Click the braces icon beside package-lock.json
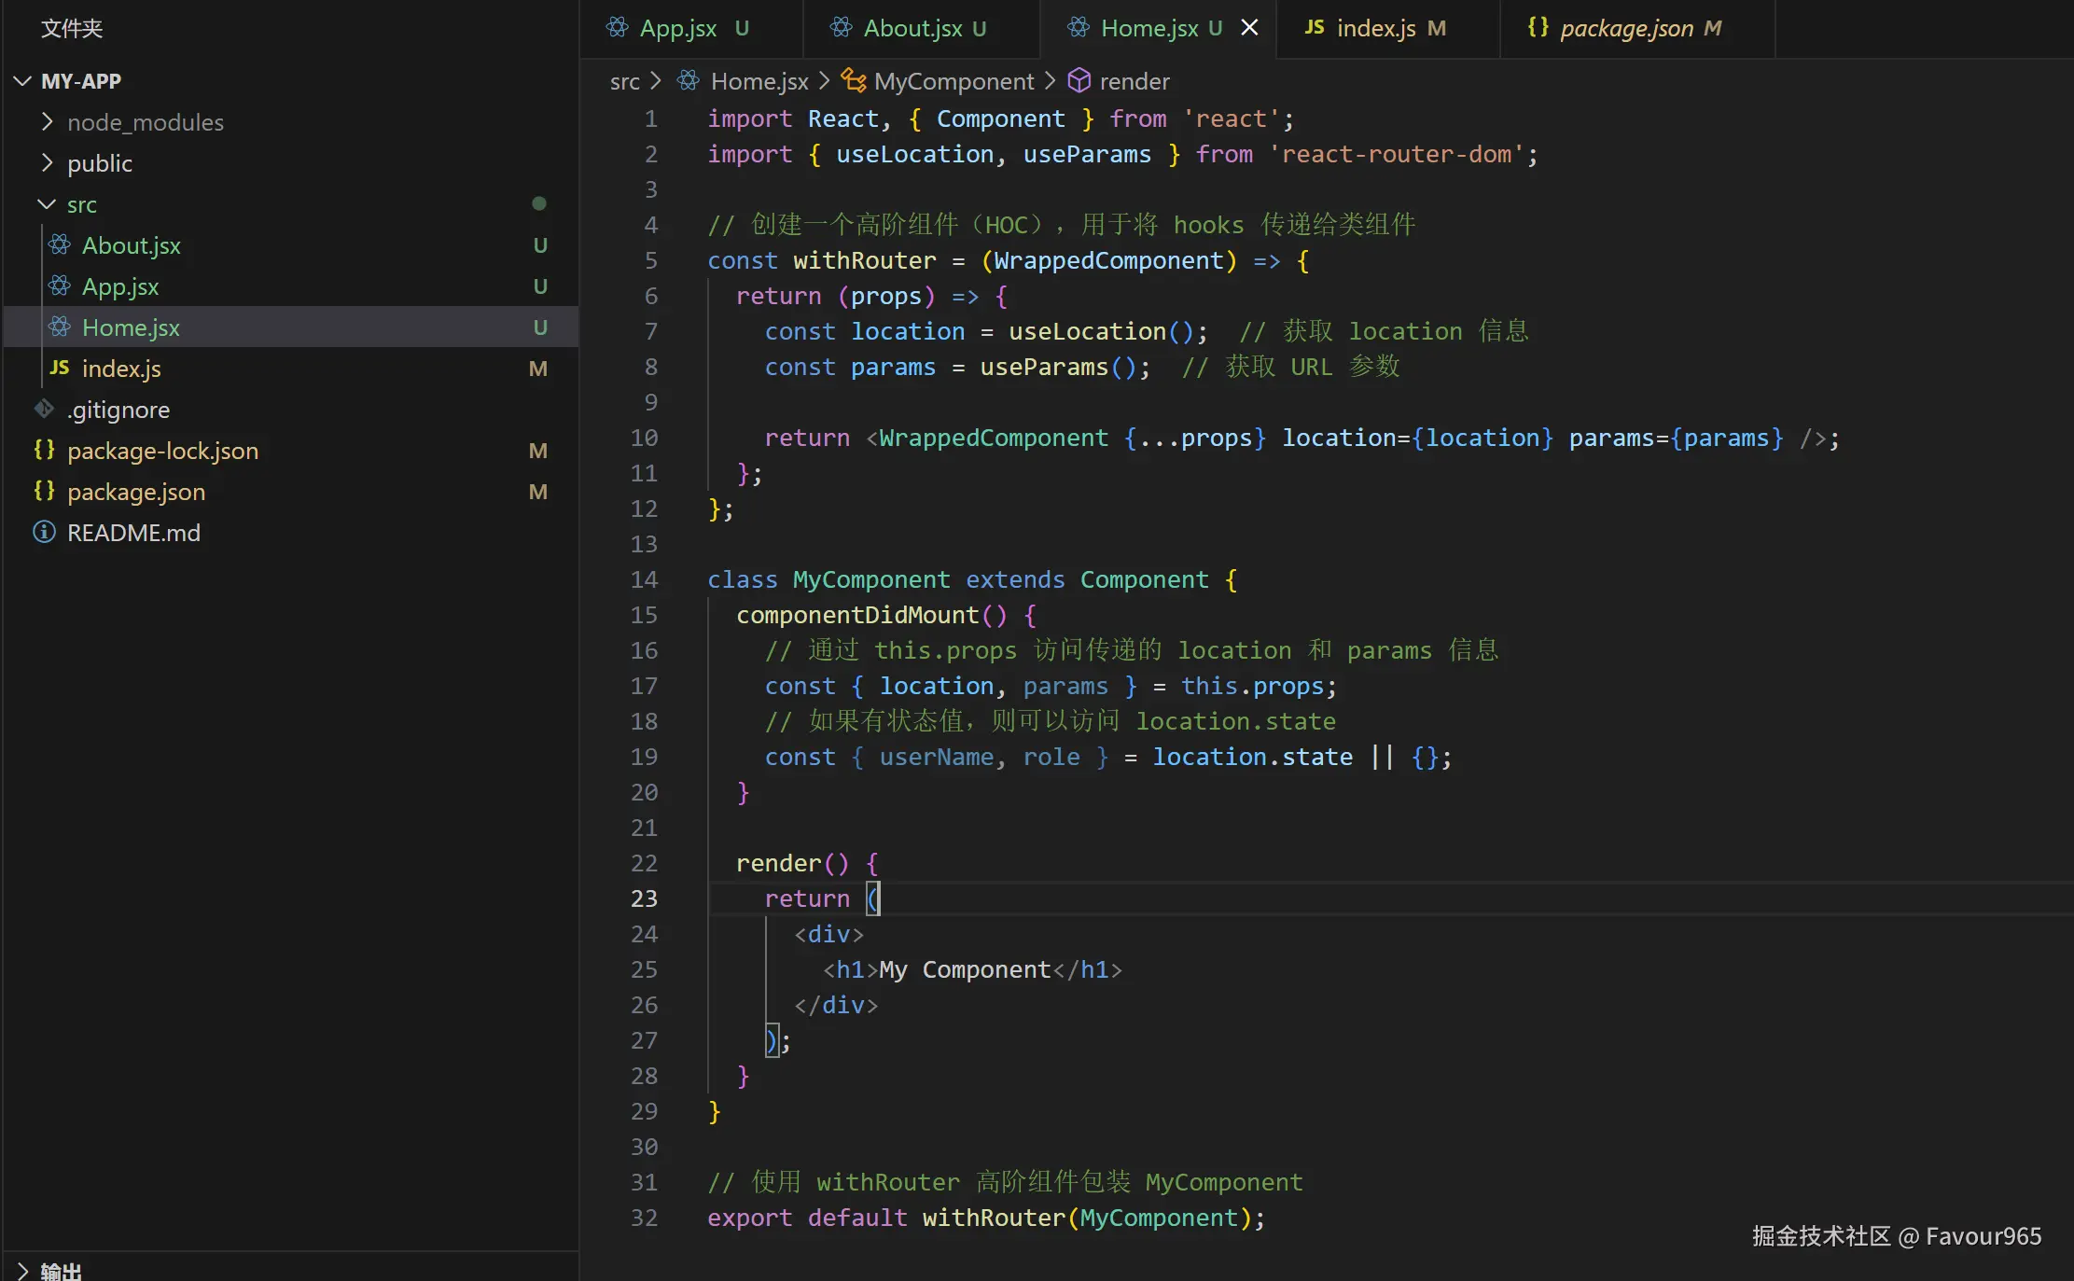 pyautogui.click(x=44, y=450)
